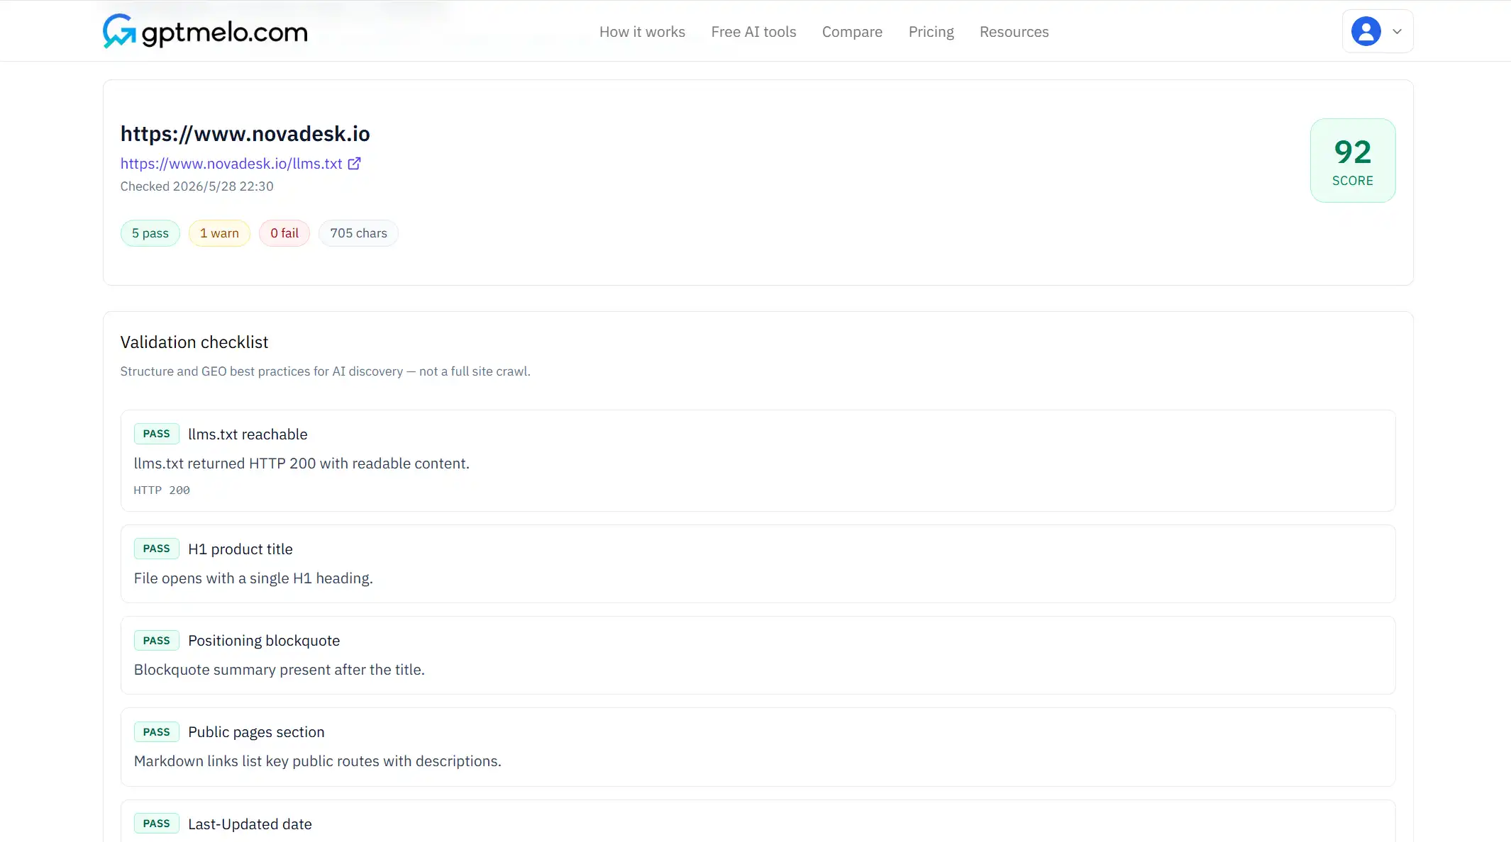This screenshot has height=842, width=1511.
Task: Click the PASS badge for H1 product title
Action: [x=157, y=549]
